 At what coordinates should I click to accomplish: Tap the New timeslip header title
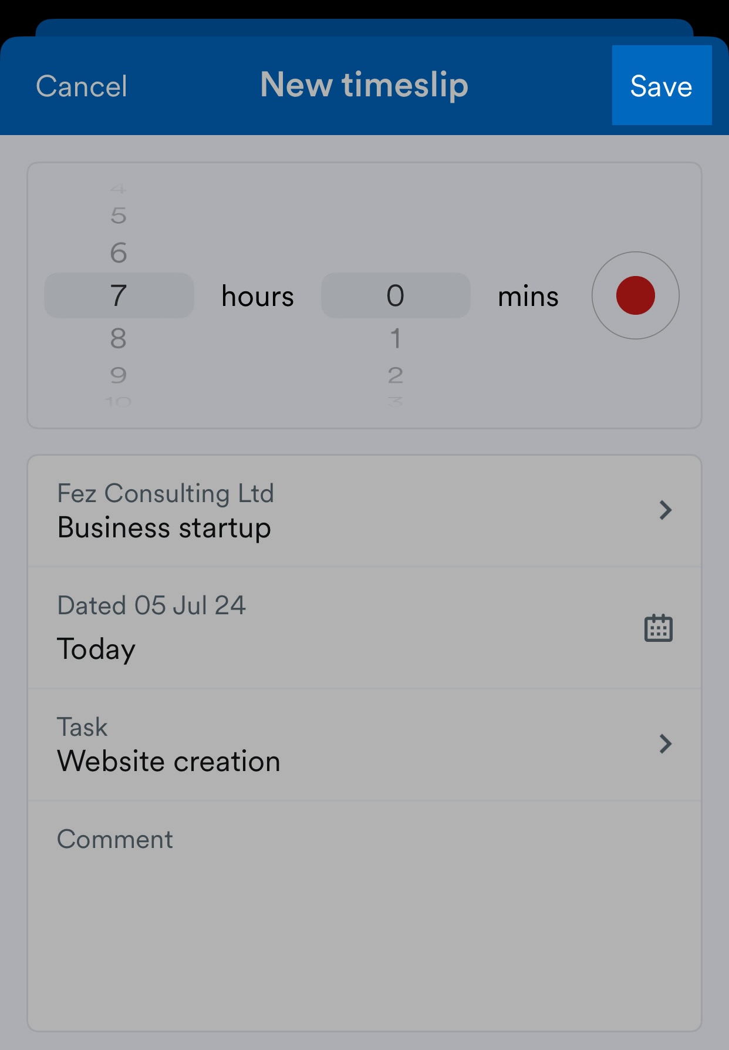364,85
